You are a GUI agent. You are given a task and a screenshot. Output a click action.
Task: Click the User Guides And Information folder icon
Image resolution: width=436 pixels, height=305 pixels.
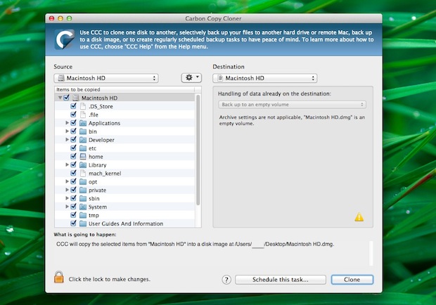pyautogui.click(x=83, y=223)
